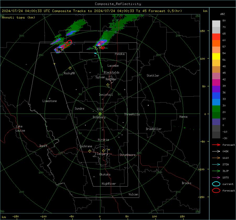236x220 pixels.
Task: Click the Calgary city label
Action: (102, 154)
